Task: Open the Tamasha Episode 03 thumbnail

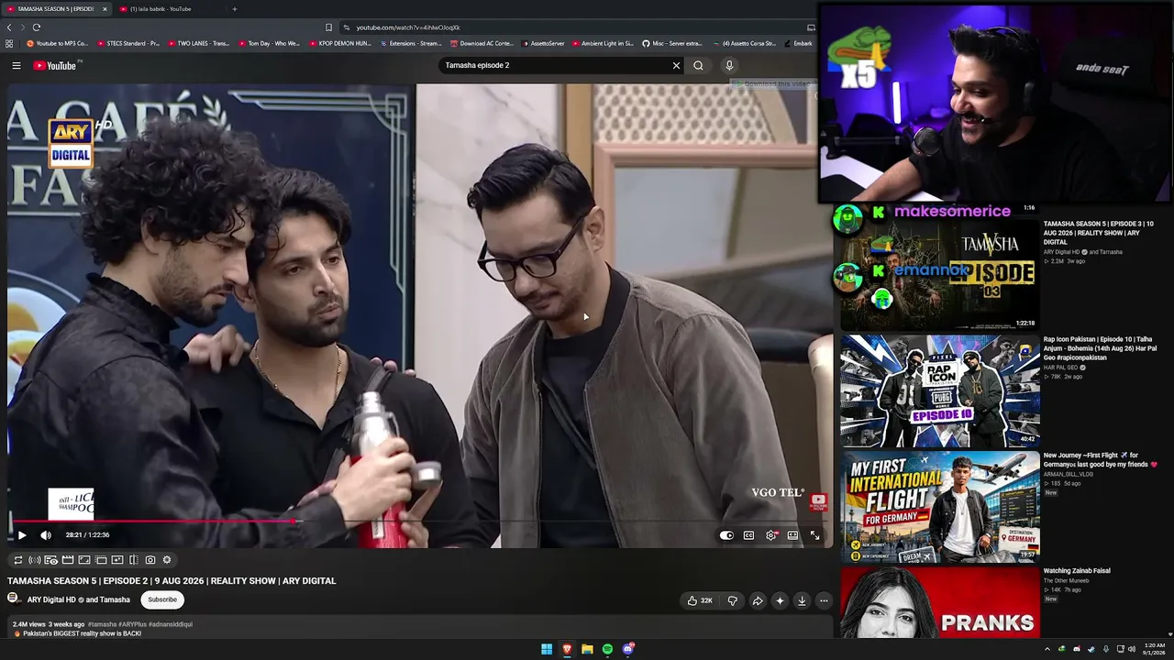Action: [940, 274]
